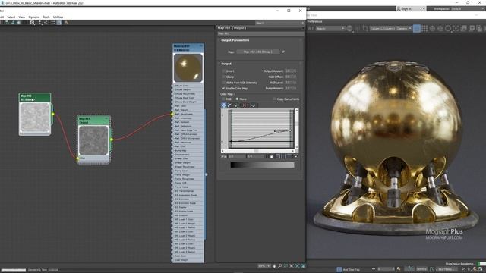Uncheck Enable Color Map

coord(223,89)
